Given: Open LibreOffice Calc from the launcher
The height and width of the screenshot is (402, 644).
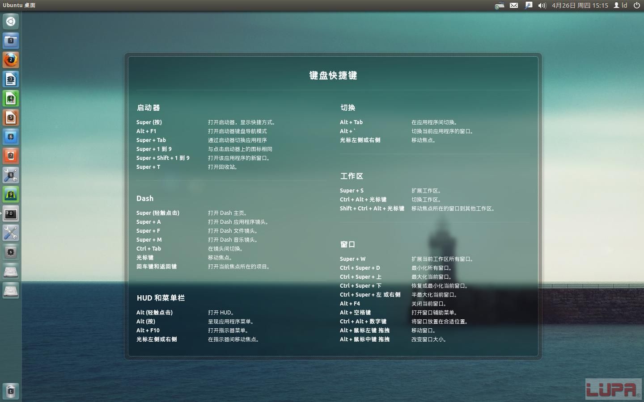Looking at the screenshot, I should click(x=11, y=98).
